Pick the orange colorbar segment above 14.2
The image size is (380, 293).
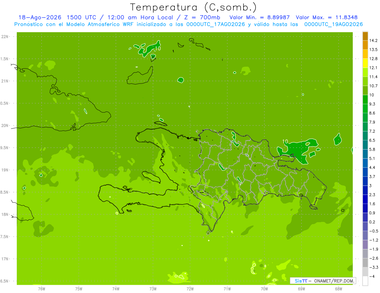tap(365, 36)
